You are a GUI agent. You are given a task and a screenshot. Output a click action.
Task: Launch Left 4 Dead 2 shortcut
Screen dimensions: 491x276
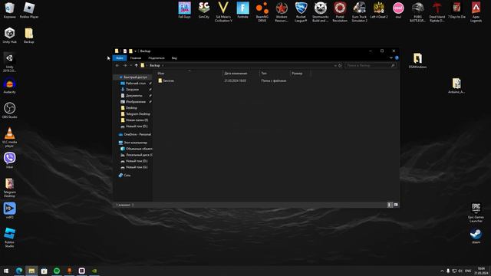click(x=378, y=10)
